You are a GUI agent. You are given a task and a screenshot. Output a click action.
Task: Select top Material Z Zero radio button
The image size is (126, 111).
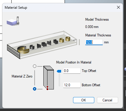tap(35, 66)
